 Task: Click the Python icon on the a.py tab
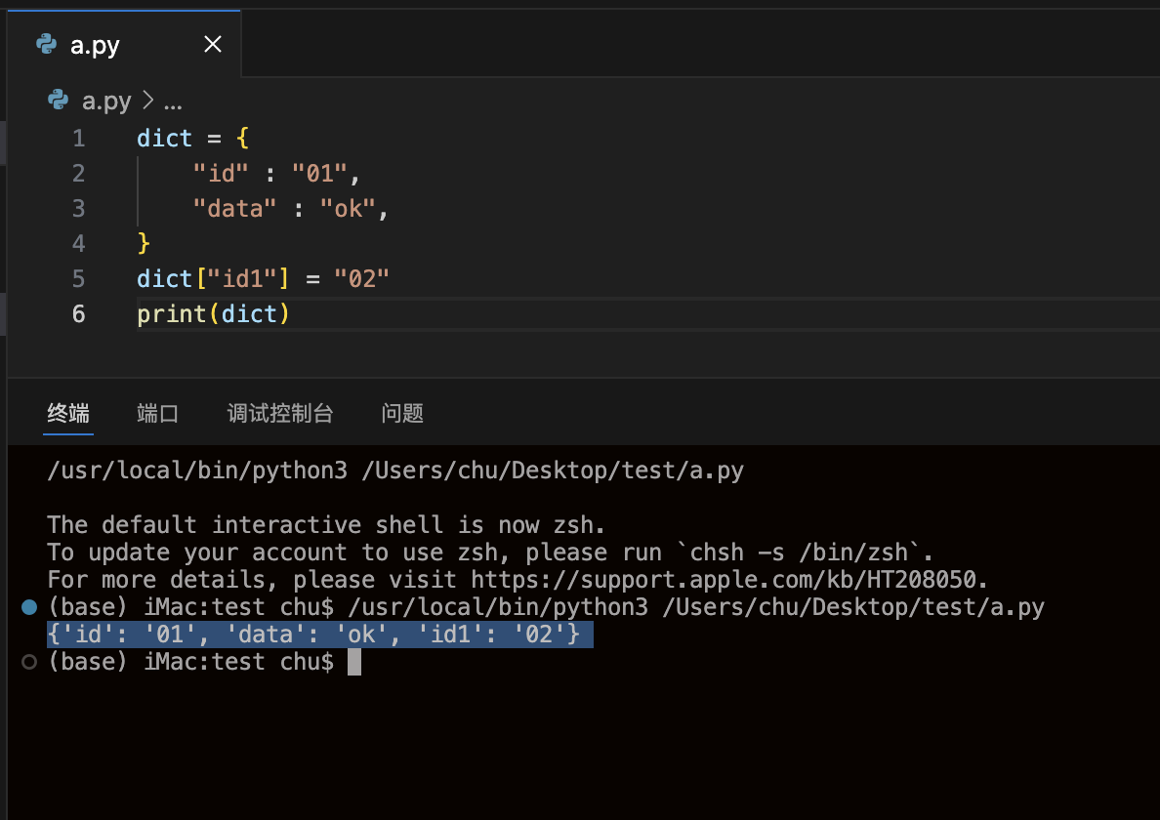pos(46,45)
